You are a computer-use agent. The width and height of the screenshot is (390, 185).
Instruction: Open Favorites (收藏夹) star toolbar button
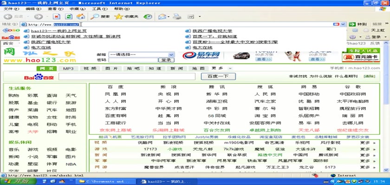126,17
